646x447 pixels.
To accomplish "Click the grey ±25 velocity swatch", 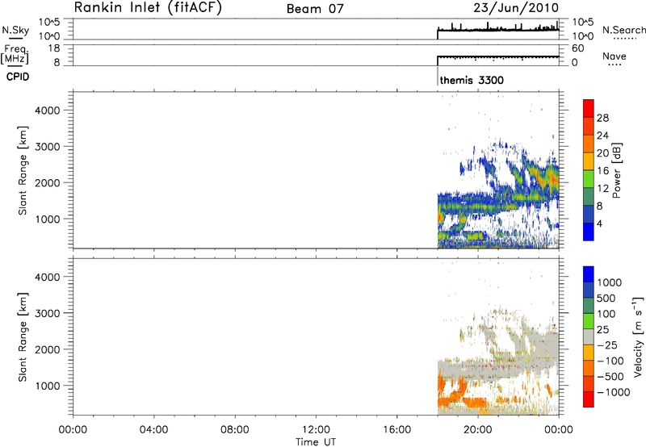I will click(x=589, y=336).
